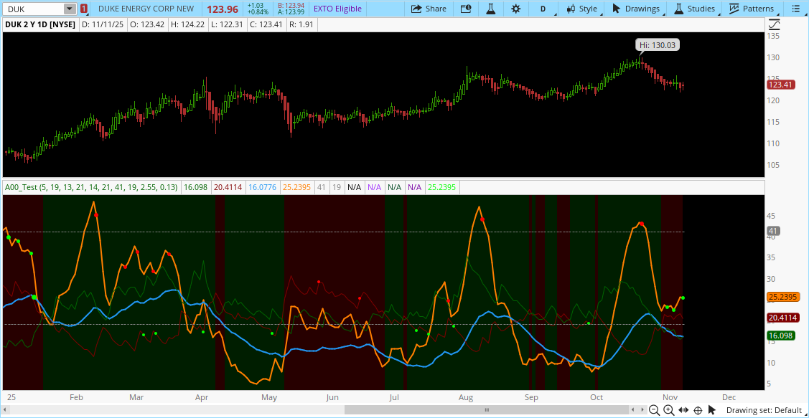
Task: Open chart settings gear icon
Action: point(515,9)
